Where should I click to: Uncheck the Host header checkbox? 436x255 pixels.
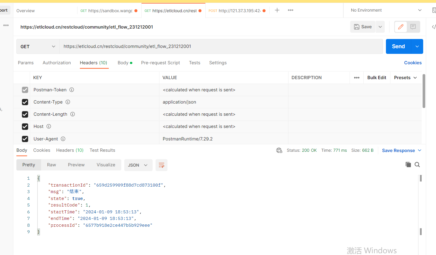tap(25, 126)
